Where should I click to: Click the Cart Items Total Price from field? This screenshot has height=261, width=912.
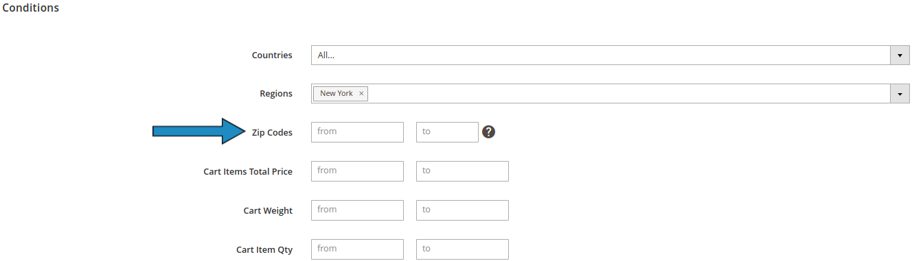tap(357, 171)
